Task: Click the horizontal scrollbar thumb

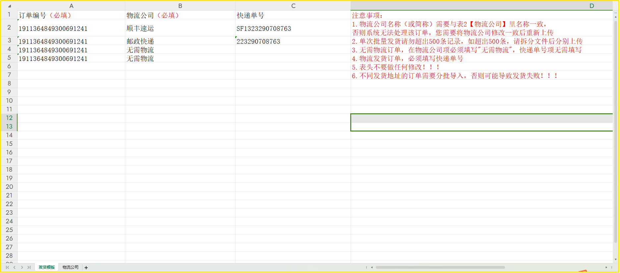Action: click(x=440, y=267)
